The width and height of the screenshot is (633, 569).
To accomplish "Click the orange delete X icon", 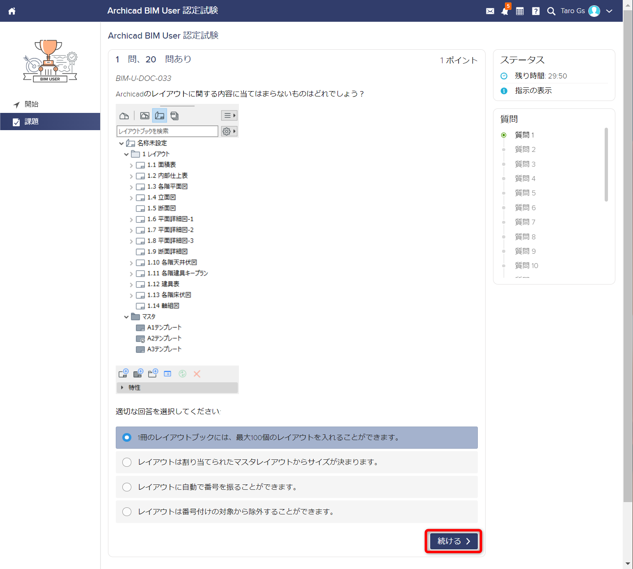I will coord(197,374).
